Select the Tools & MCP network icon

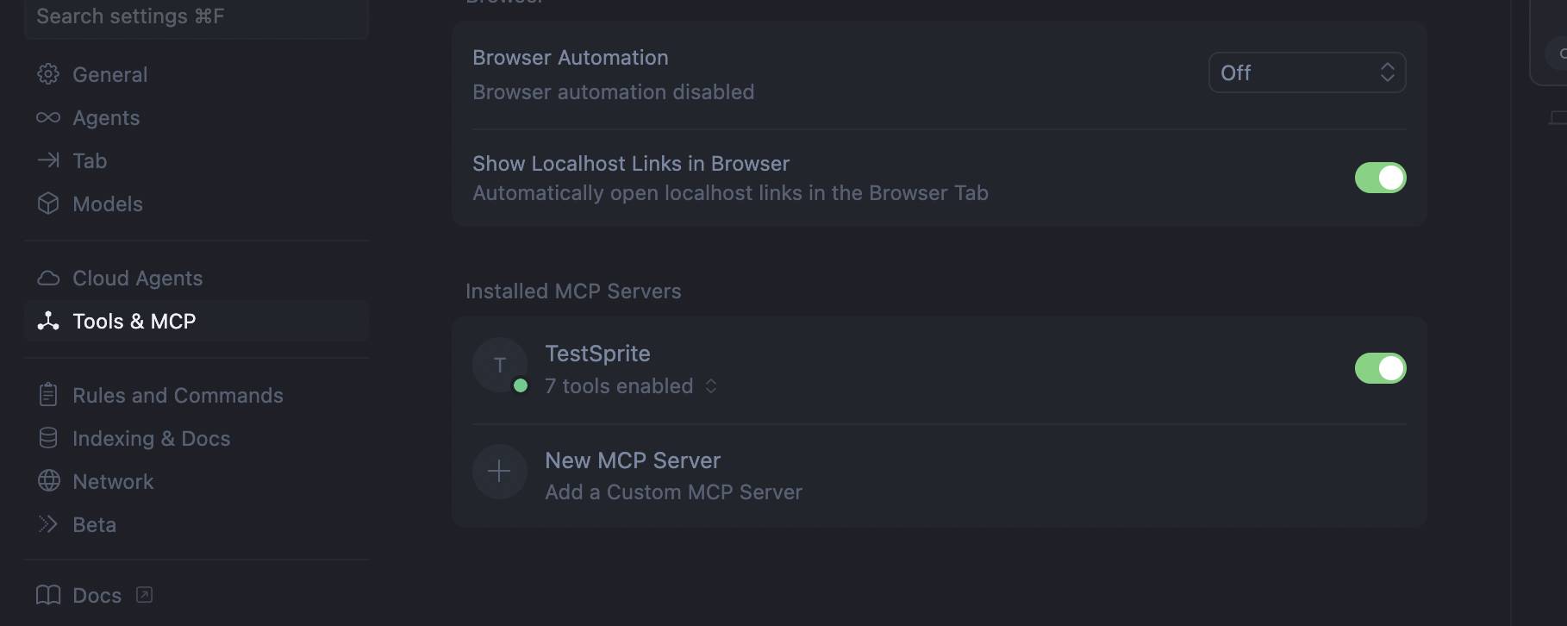point(49,321)
